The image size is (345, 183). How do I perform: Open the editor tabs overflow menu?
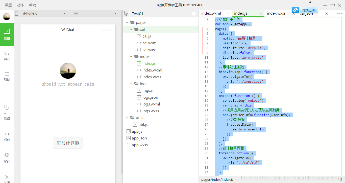coord(340,14)
